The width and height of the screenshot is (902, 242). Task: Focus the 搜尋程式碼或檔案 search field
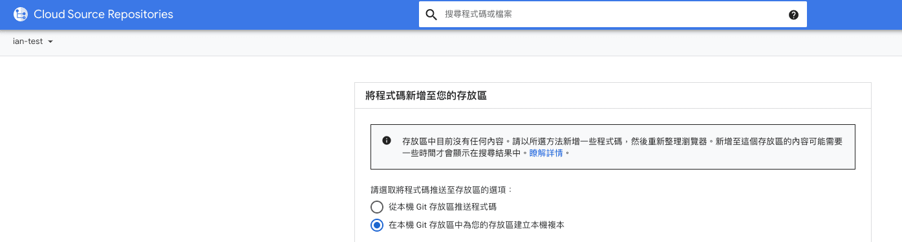pyautogui.click(x=612, y=14)
